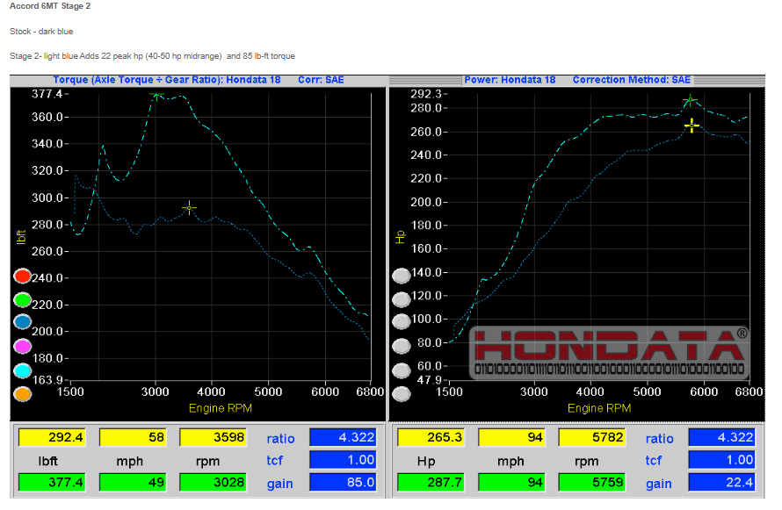
Task: Click the yellow 265.3 Hp value field
Action: [429, 437]
